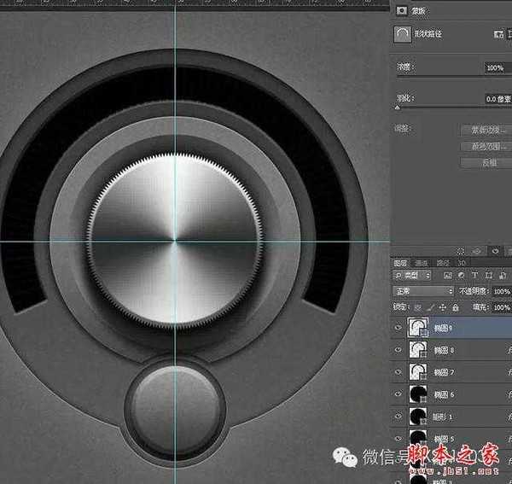
Task: Click the lock transparent pixels icon
Action: coord(419,306)
